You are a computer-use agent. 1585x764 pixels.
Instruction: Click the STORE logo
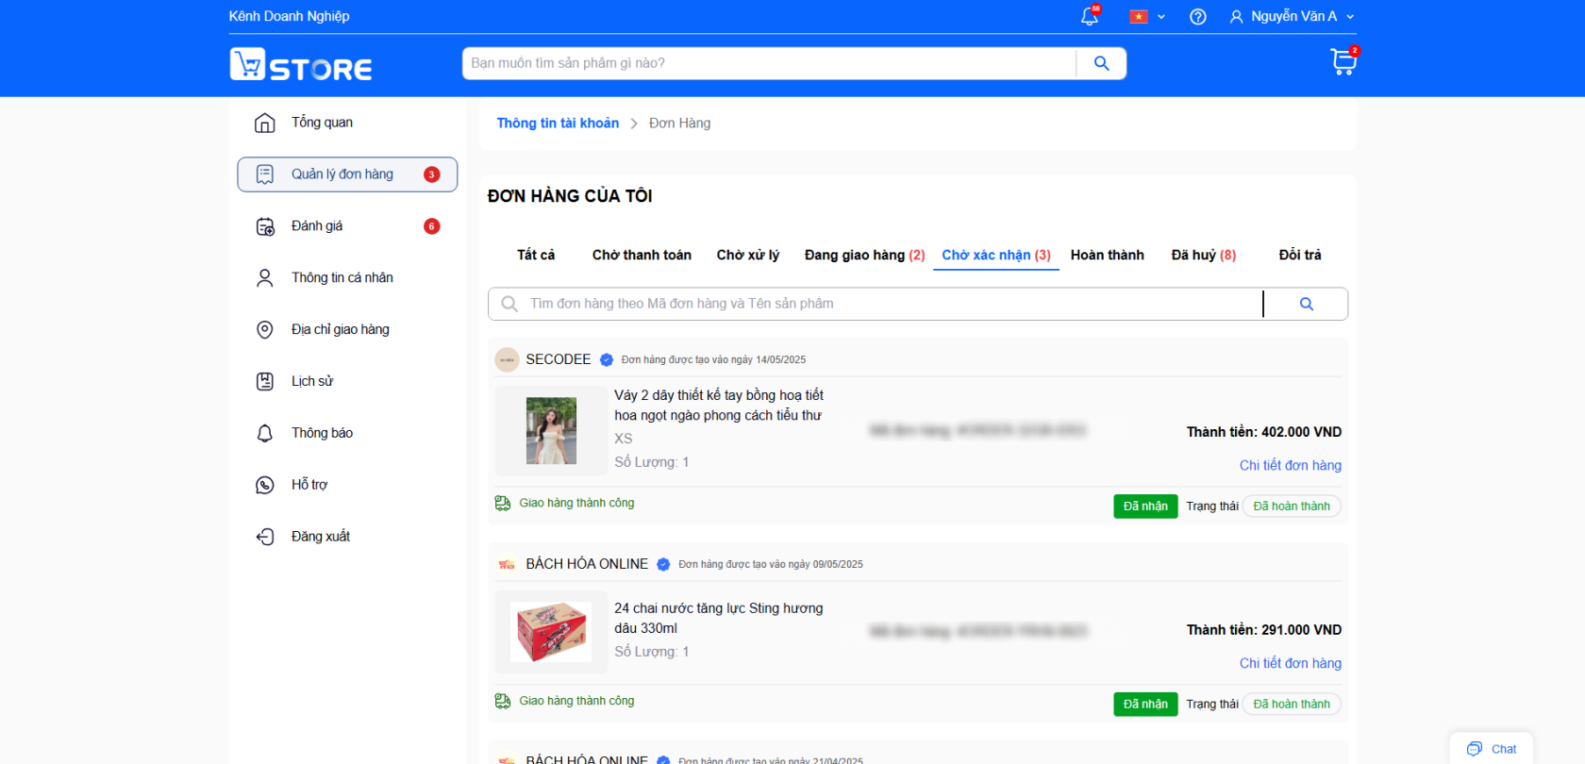point(301,64)
